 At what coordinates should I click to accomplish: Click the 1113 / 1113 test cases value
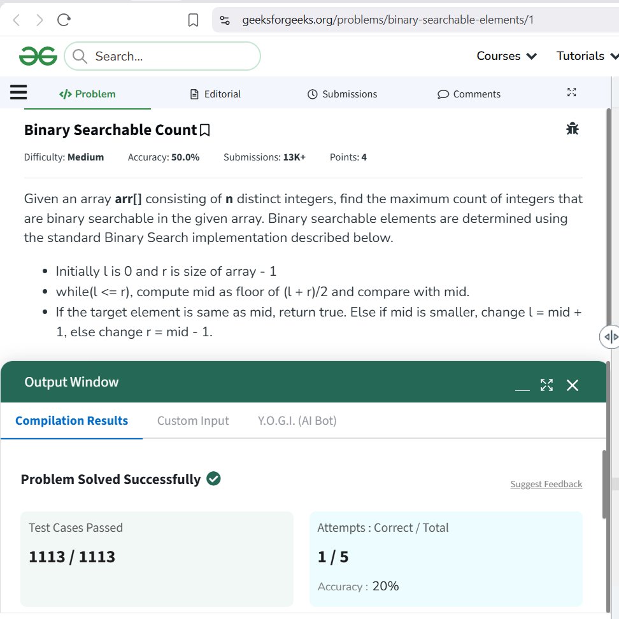(72, 557)
